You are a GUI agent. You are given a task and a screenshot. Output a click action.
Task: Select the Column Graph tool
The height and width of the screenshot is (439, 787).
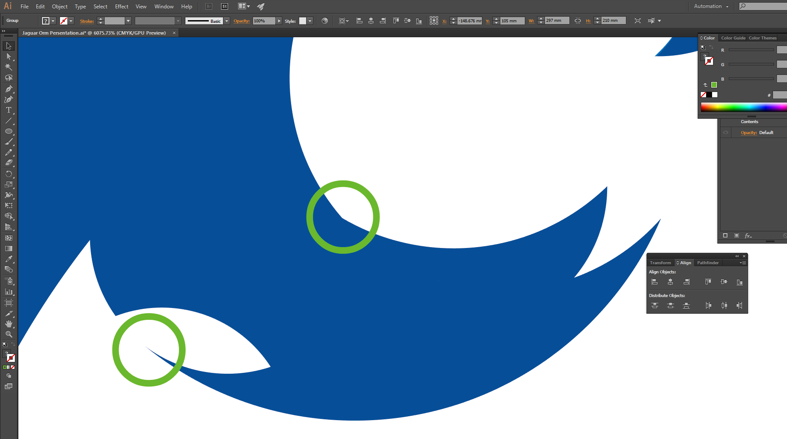click(9, 291)
